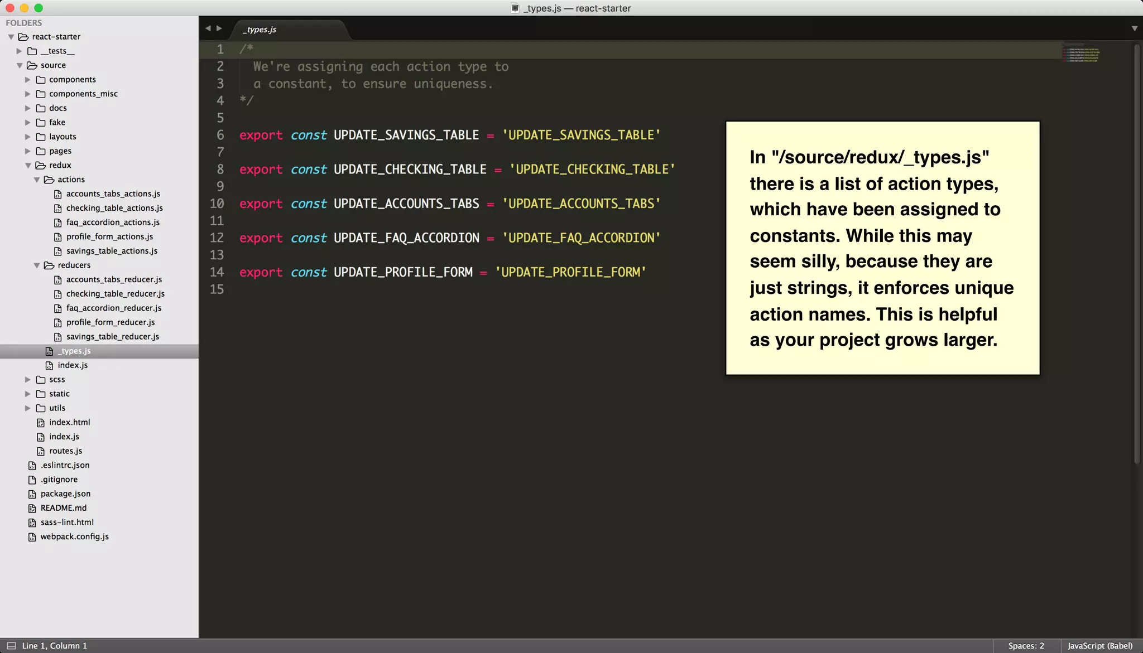
Task: Click the webpack.config.js file icon
Action: point(32,537)
